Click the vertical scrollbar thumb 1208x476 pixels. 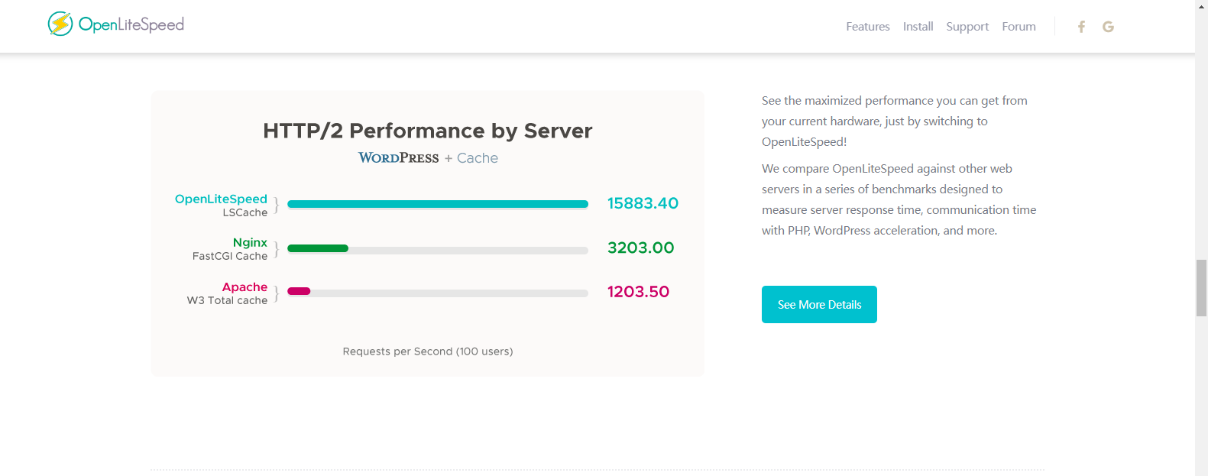pyautogui.click(x=1201, y=288)
